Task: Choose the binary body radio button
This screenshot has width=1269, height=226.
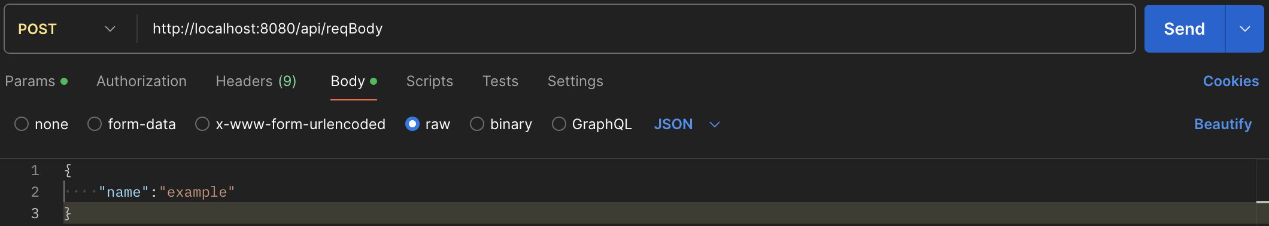Action: (x=477, y=124)
